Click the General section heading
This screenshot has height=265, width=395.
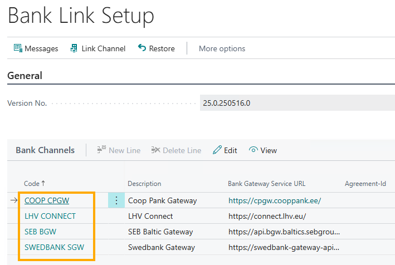click(25, 76)
